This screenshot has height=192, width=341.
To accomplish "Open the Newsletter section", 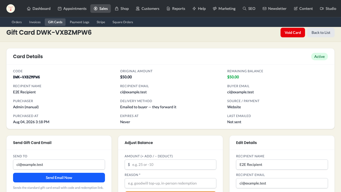I will pos(274,9).
